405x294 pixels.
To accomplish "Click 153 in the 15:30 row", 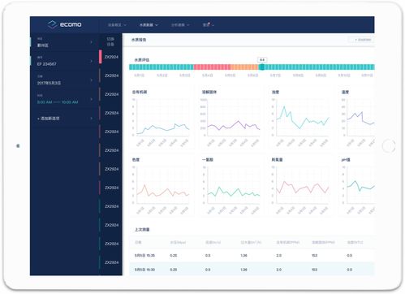I will (x=314, y=270).
